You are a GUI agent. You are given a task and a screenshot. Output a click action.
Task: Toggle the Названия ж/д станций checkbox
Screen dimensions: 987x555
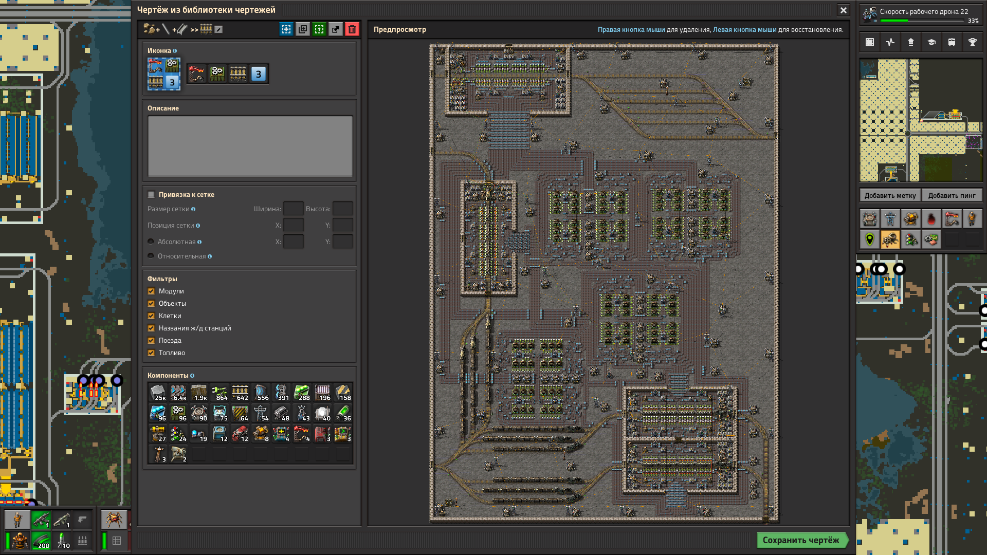point(151,328)
